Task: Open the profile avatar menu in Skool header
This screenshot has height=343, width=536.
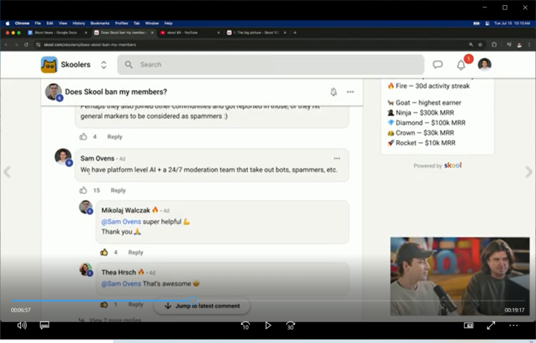Action: click(485, 65)
